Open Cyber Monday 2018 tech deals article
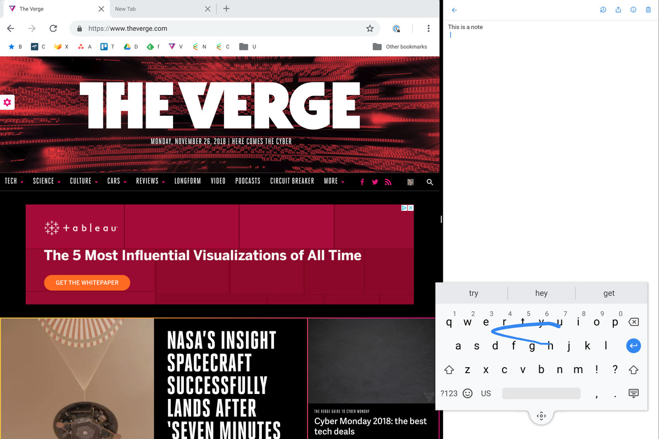Screen dimensions: 659x439 click(370, 426)
